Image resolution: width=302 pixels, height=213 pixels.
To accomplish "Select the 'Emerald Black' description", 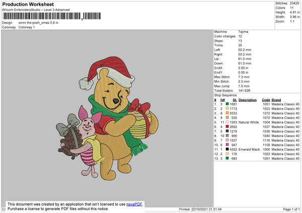I will tap(249, 149).
